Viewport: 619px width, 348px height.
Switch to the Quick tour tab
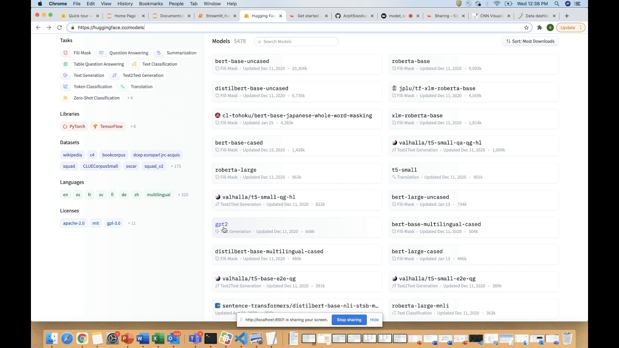(x=81, y=15)
